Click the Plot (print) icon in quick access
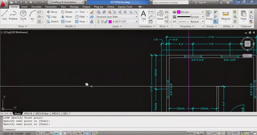257x135 pixels. coord(31,2)
